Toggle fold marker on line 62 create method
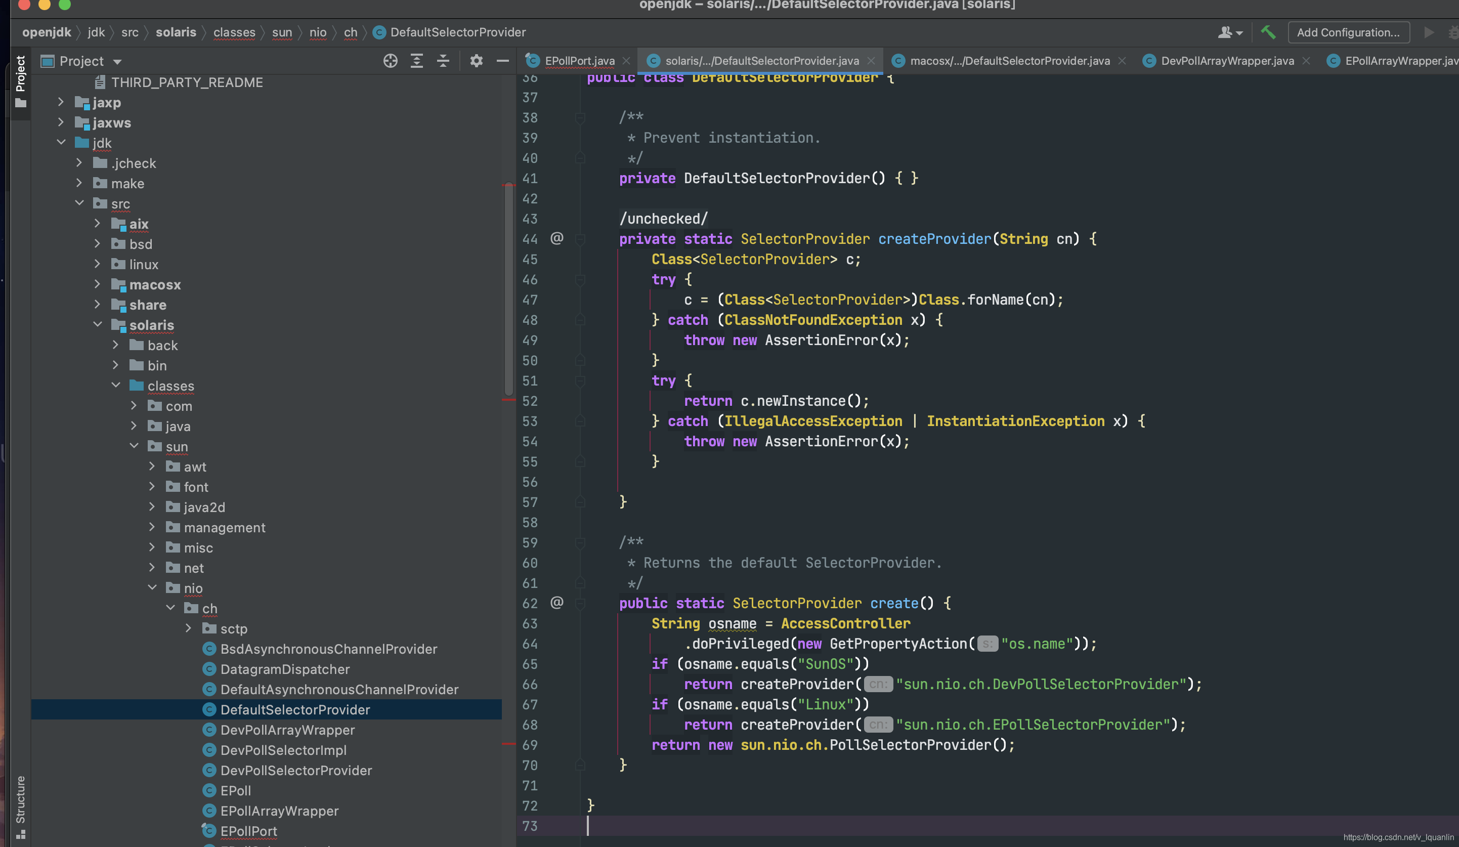The image size is (1459, 847). pos(580,603)
